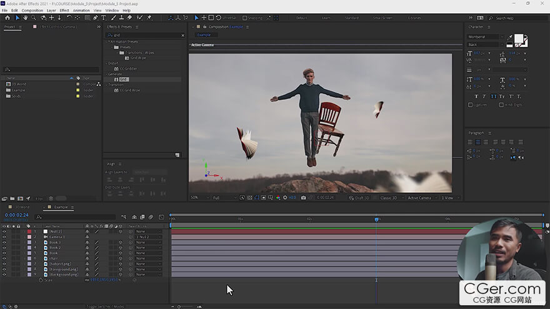550x309 pixels.
Task: Select the Puppet Pin tool
Action: click(149, 17)
